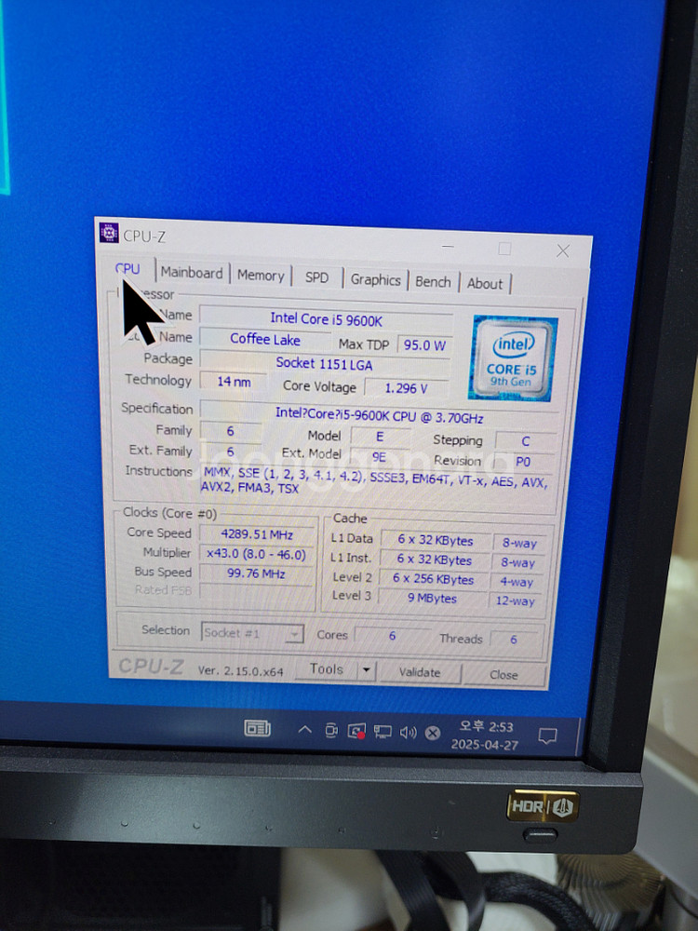Select the SPD tab
The width and height of the screenshot is (698, 931).
click(316, 277)
